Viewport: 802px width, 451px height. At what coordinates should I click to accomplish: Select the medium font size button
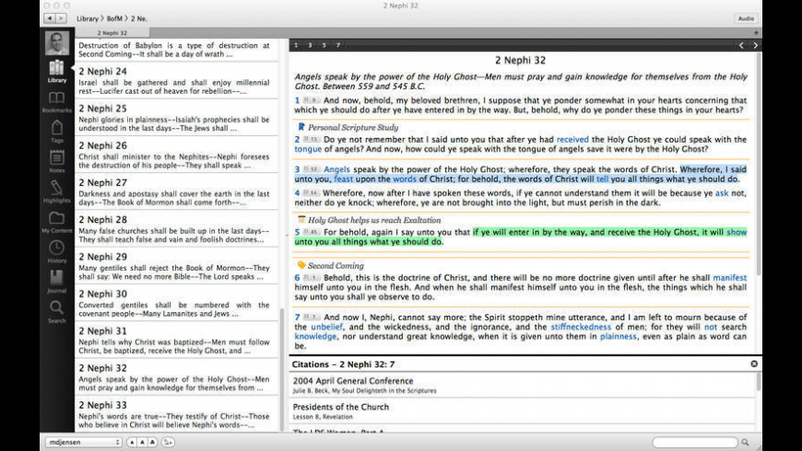tap(142, 443)
